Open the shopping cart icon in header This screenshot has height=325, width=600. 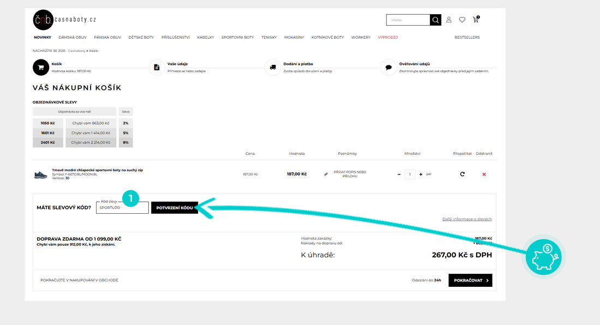[x=477, y=20]
